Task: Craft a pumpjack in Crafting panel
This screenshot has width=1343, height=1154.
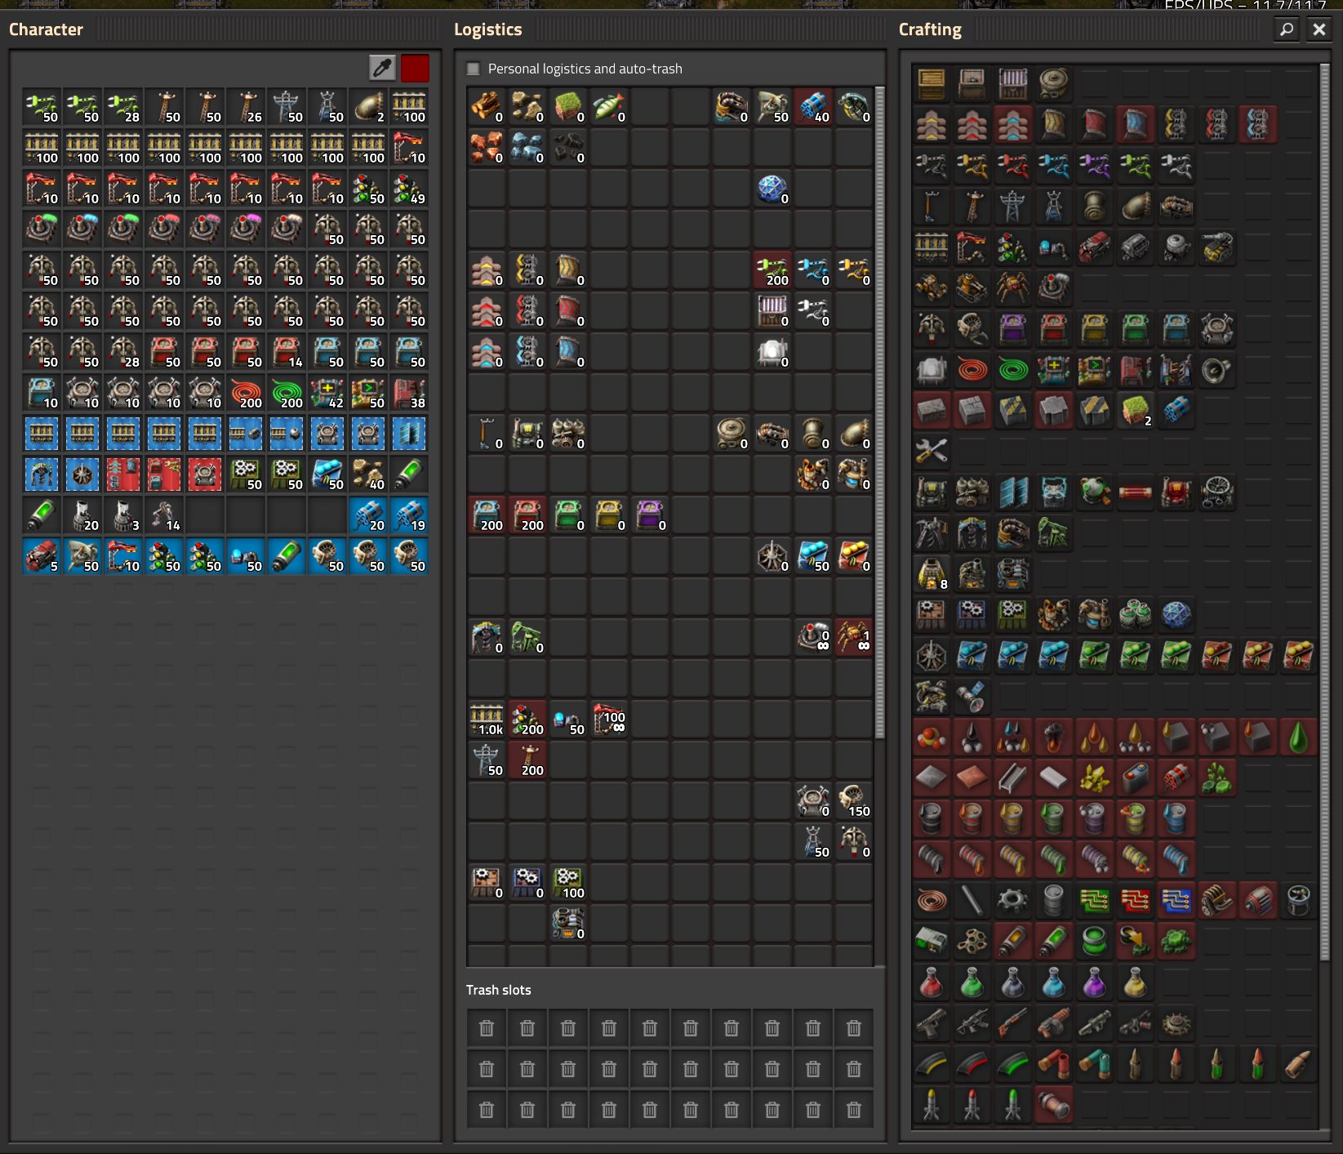Action: tap(1054, 532)
